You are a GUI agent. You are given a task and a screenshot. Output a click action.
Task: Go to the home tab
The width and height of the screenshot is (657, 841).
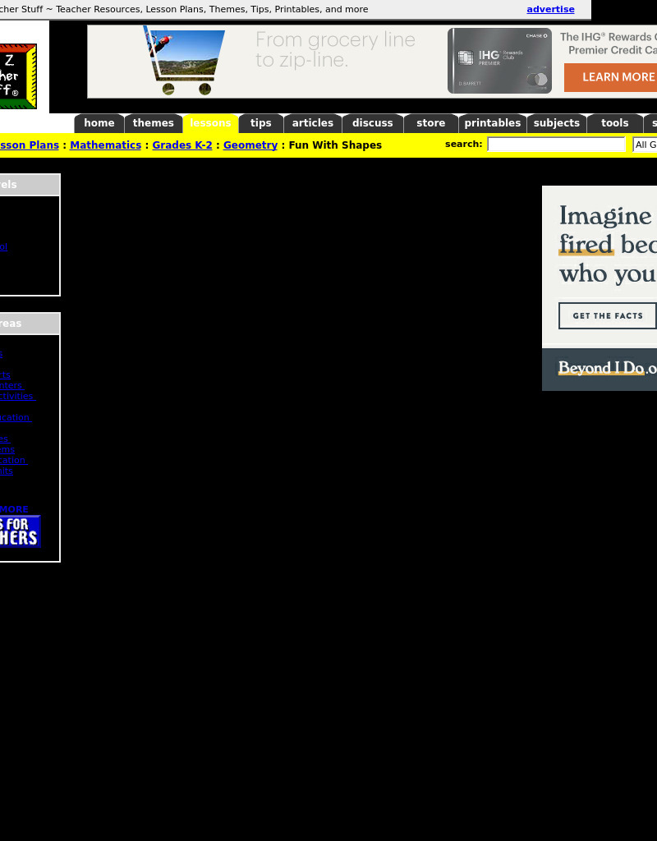(99, 123)
